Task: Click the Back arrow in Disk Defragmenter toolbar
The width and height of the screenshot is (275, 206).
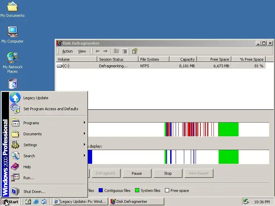Action: 98,51
